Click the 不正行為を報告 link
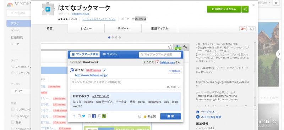The image size is (284, 130). pos(211,117)
